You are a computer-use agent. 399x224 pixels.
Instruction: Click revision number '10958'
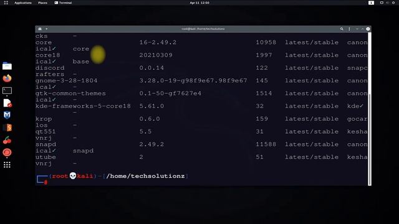pyautogui.click(x=266, y=42)
